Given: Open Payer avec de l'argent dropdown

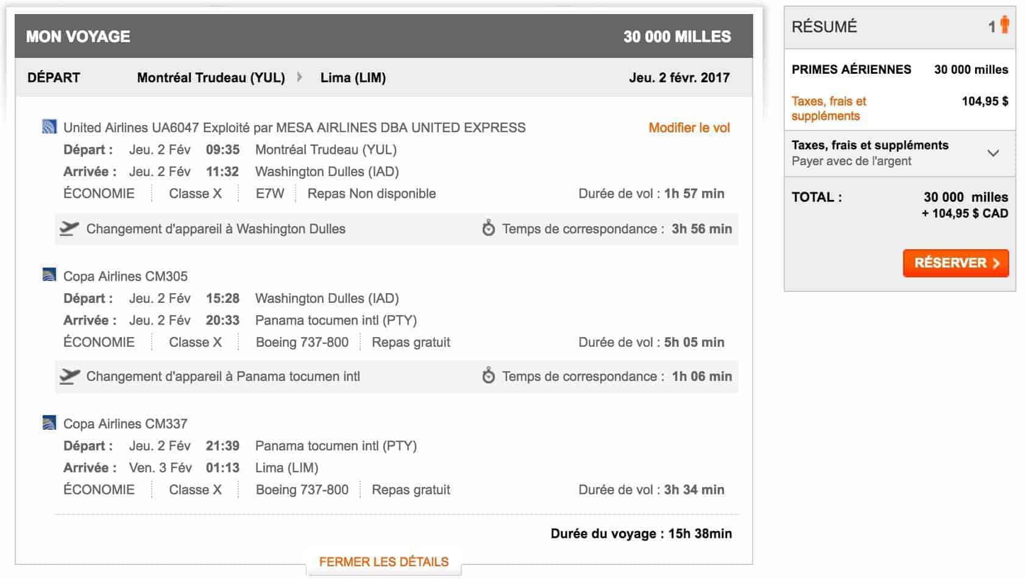Looking at the screenshot, I should pyautogui.click(x=851, y=161).
